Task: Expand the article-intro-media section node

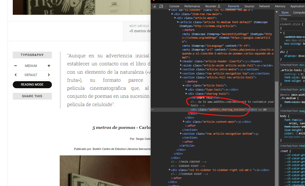Action: [181, 69]
